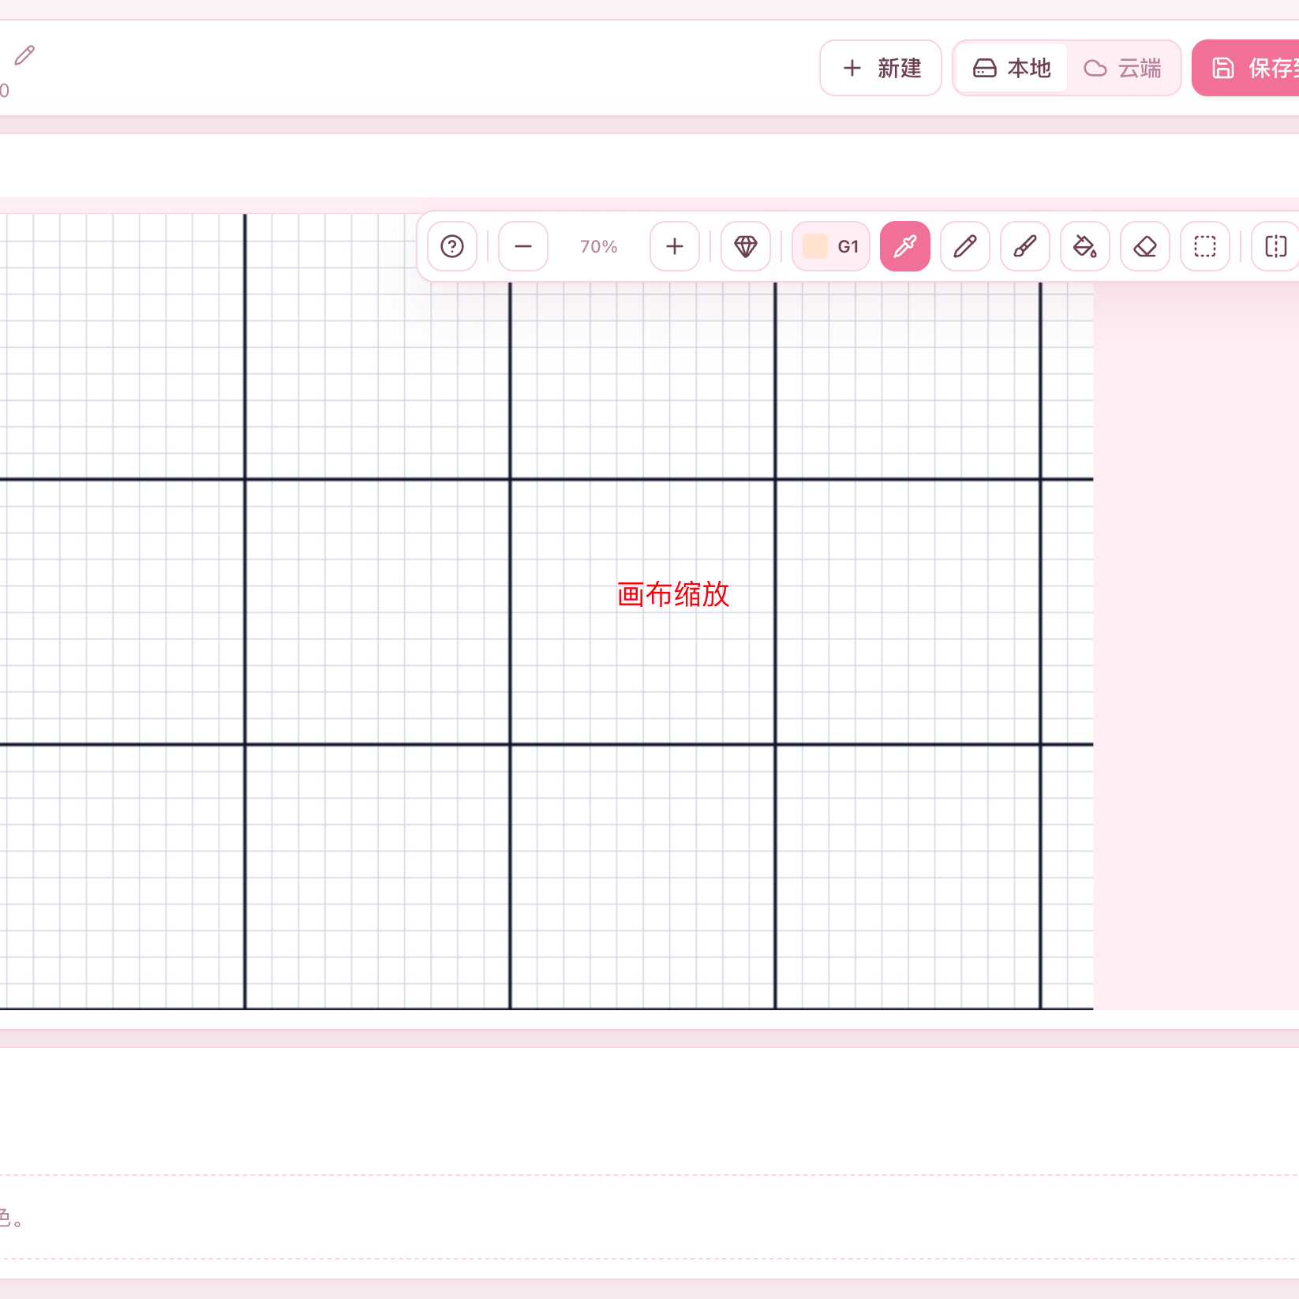Select the paint bucket fill tool
The width and height of the screenshot is (1299, 1299).
point(1085,246)
